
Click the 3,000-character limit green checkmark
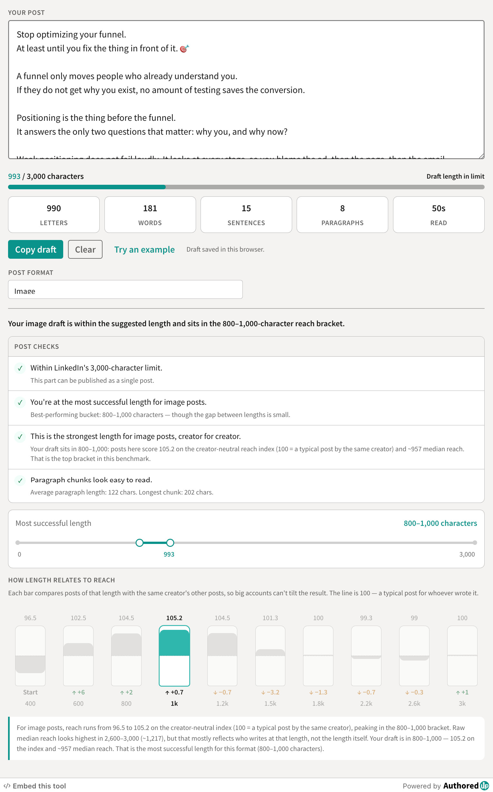coord(20,368)
